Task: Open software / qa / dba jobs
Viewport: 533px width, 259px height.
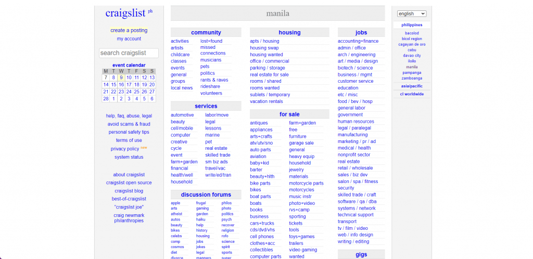Action: 357,202
